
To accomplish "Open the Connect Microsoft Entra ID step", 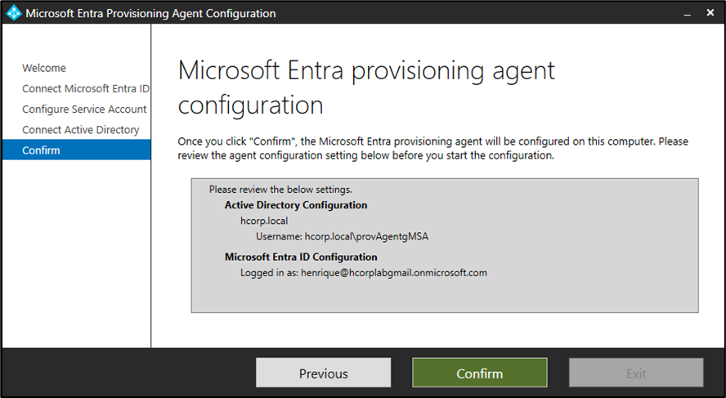I will (x=85, y=88).
